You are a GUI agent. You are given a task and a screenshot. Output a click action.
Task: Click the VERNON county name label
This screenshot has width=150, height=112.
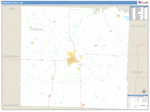click(36, 29)
